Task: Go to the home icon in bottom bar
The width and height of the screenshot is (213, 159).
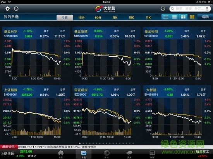Action: tap(60, 154)
